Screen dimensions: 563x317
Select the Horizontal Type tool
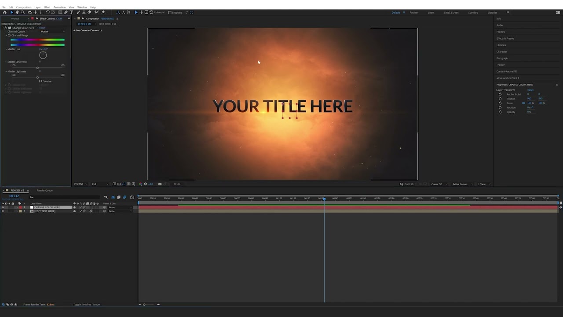tap(71, 12)
